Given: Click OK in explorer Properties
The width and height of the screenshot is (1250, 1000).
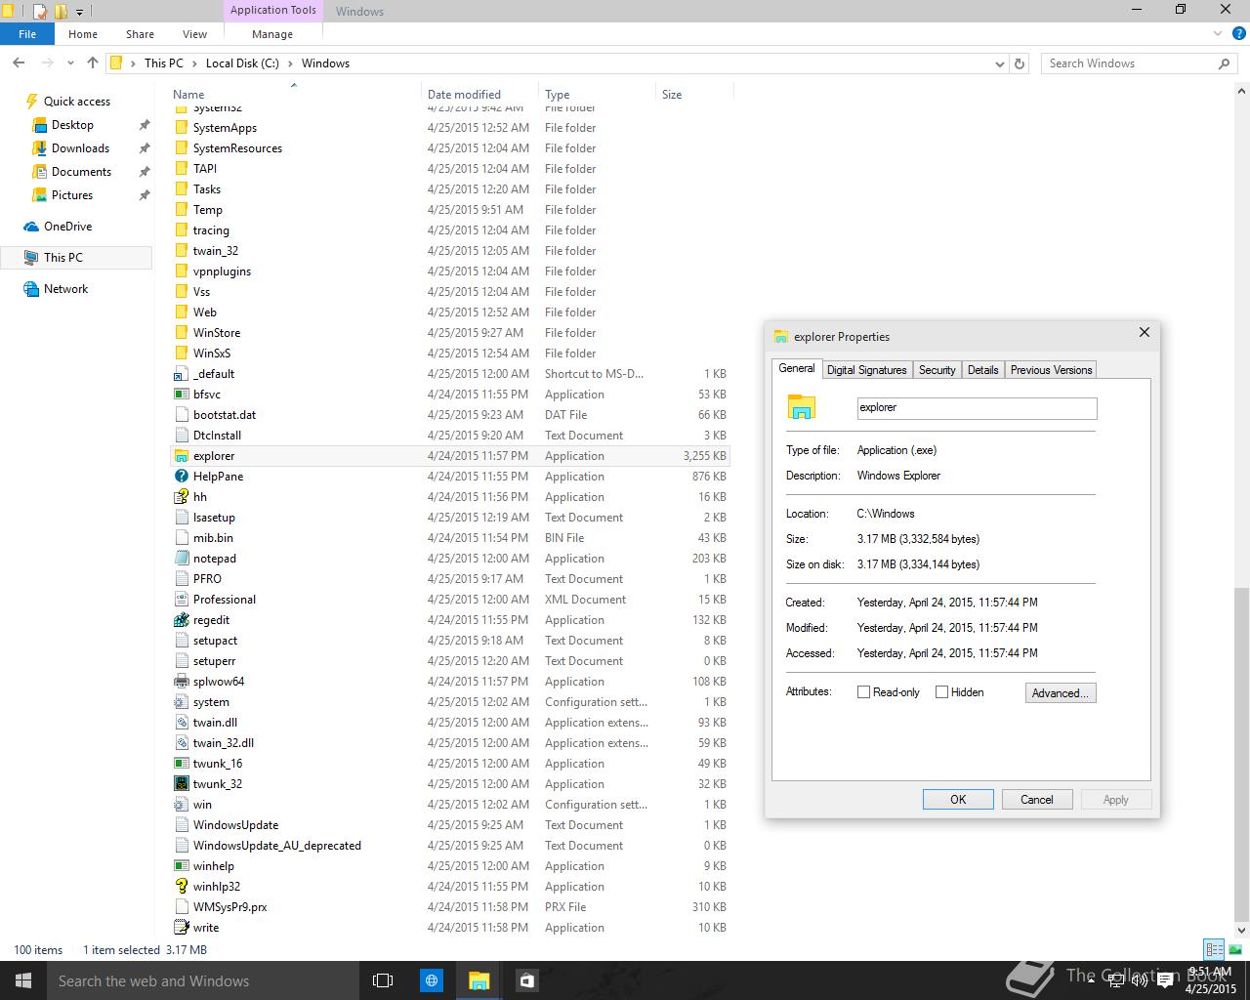Looking at the screenshot, I should 958,799.
